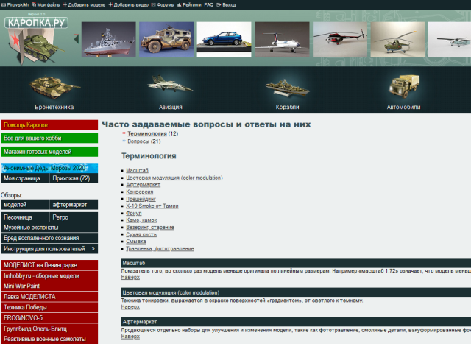471x344 pixels.
Task: Open the Pirovskikh profile link
Action: coord(18,5)
